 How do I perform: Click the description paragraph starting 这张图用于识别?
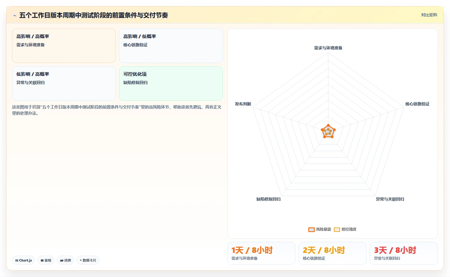pos(117,110)
